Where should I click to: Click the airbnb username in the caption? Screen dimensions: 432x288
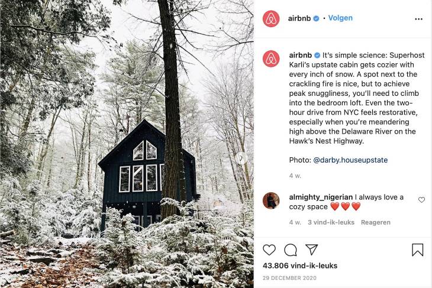click(x=300, y=55)
